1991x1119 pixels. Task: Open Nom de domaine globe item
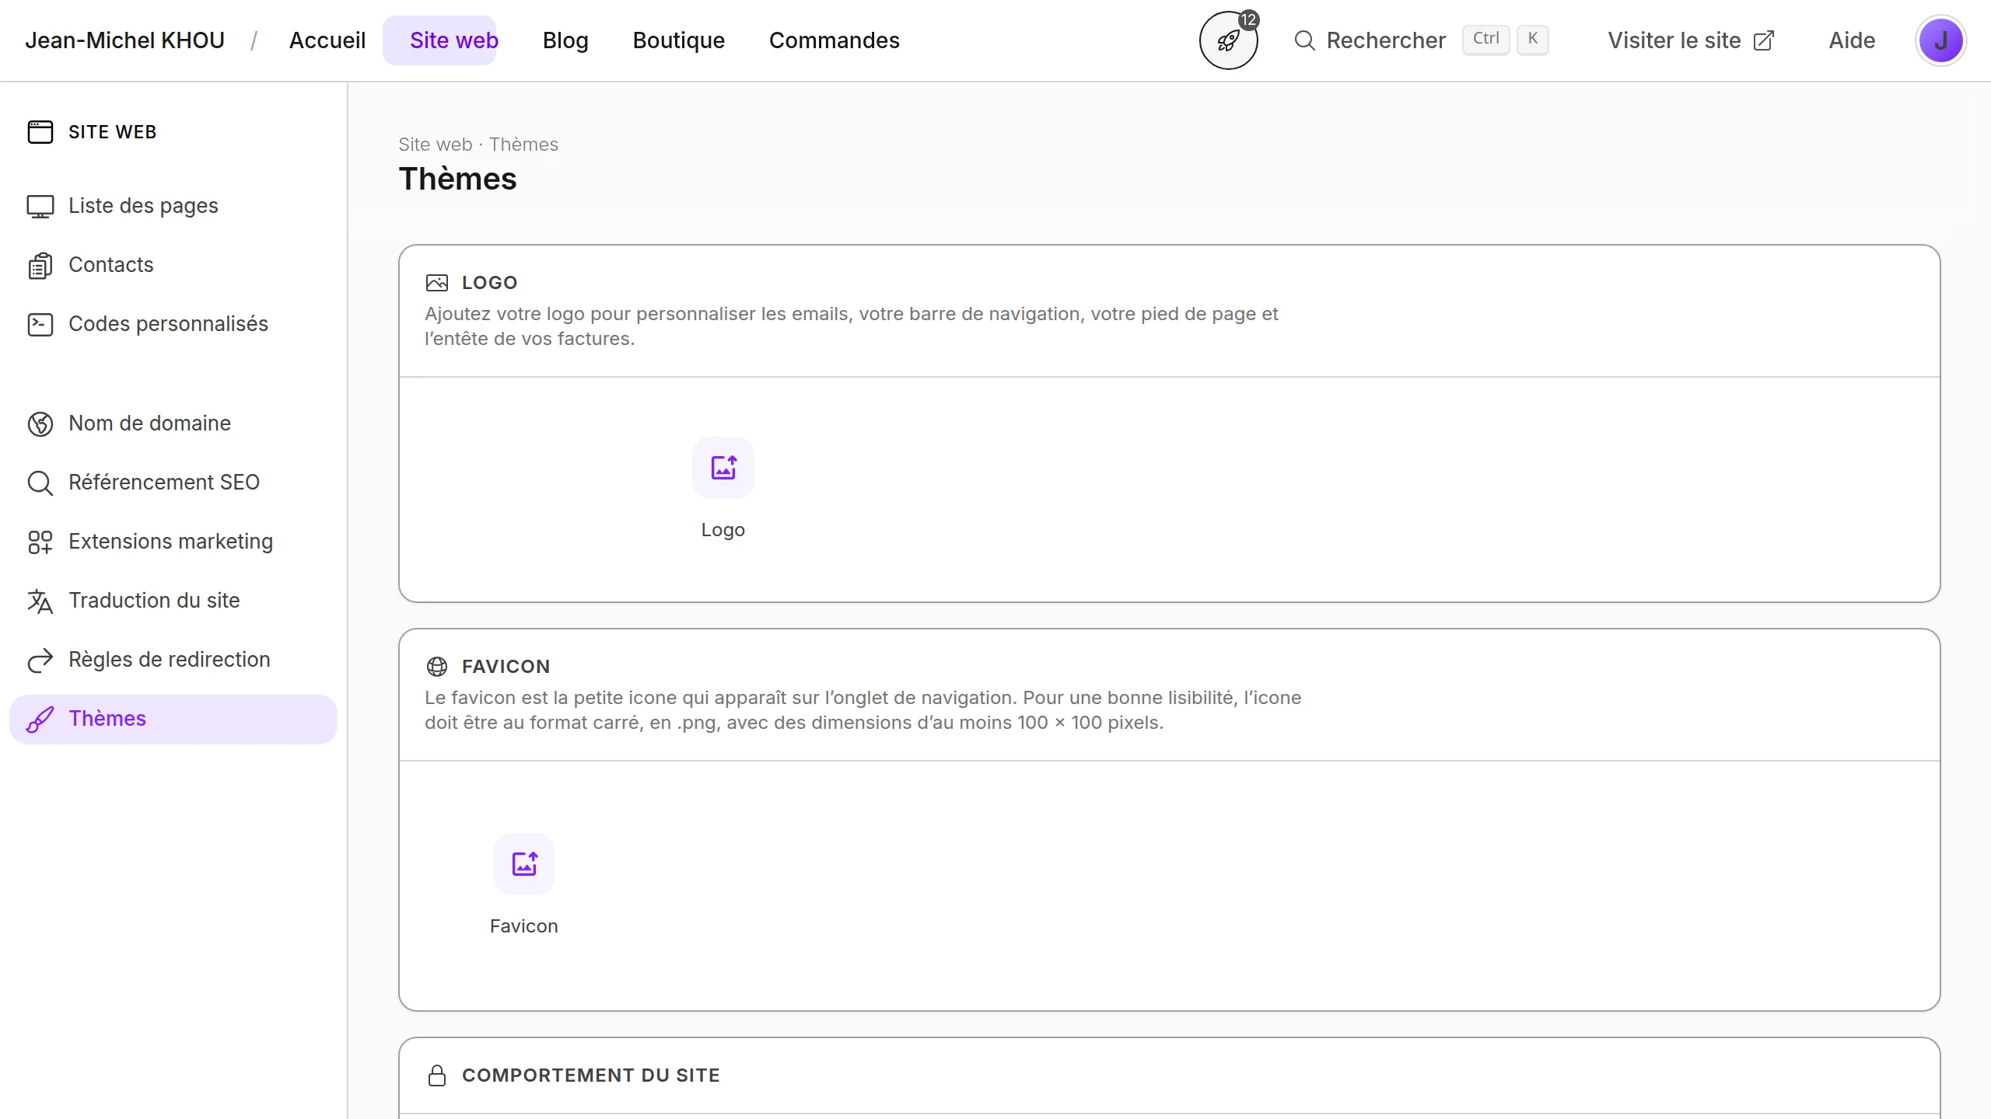click(149, 424)
